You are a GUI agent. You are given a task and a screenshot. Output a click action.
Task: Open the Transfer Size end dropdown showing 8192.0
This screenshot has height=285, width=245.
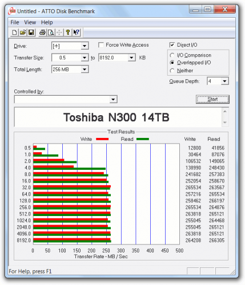[x=131, y=58]
